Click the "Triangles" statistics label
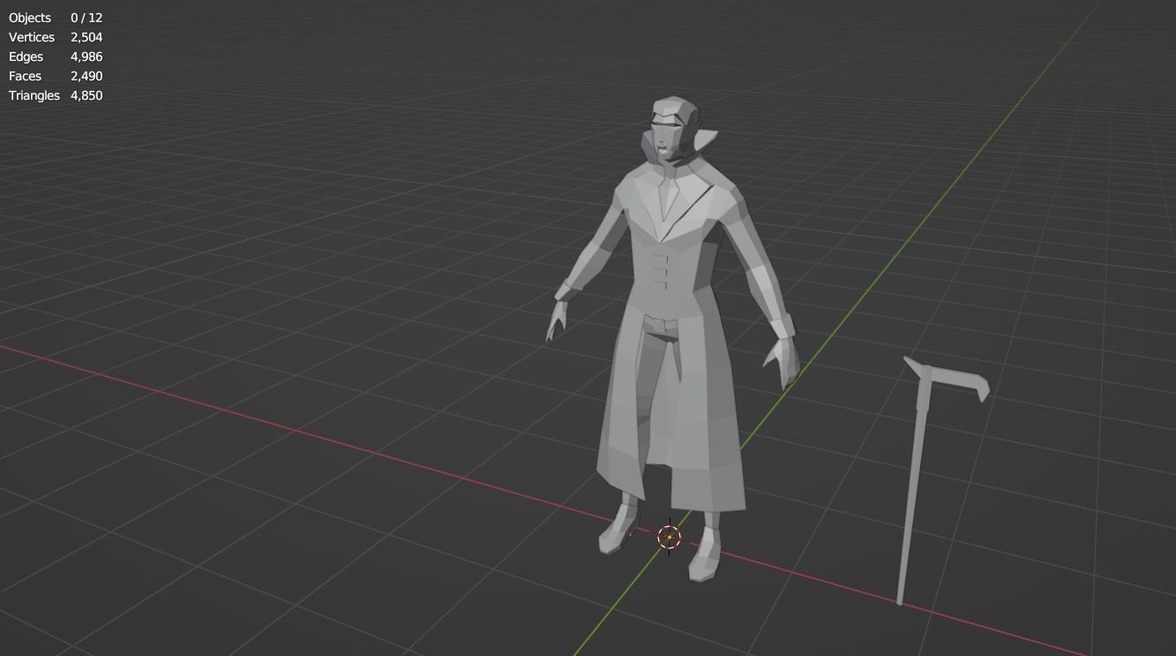The image size is (1176, 656). pyautogui.click(x=34, y=95)
